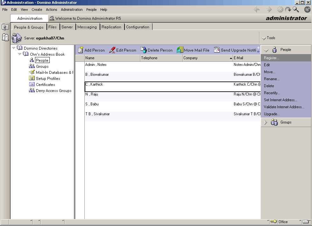
Task: Choose Recertify... in People tools
Action: click(x=286, y=93)
